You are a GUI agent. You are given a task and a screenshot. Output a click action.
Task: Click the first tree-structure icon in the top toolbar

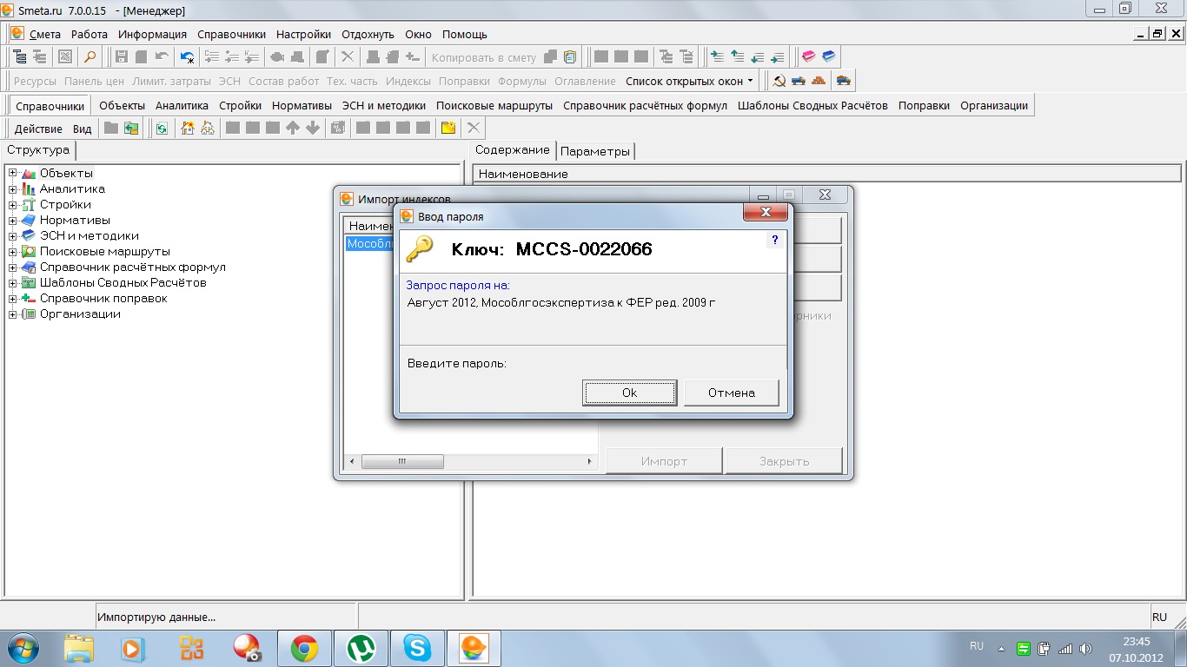pyautogui.click(x=20, y=57)
